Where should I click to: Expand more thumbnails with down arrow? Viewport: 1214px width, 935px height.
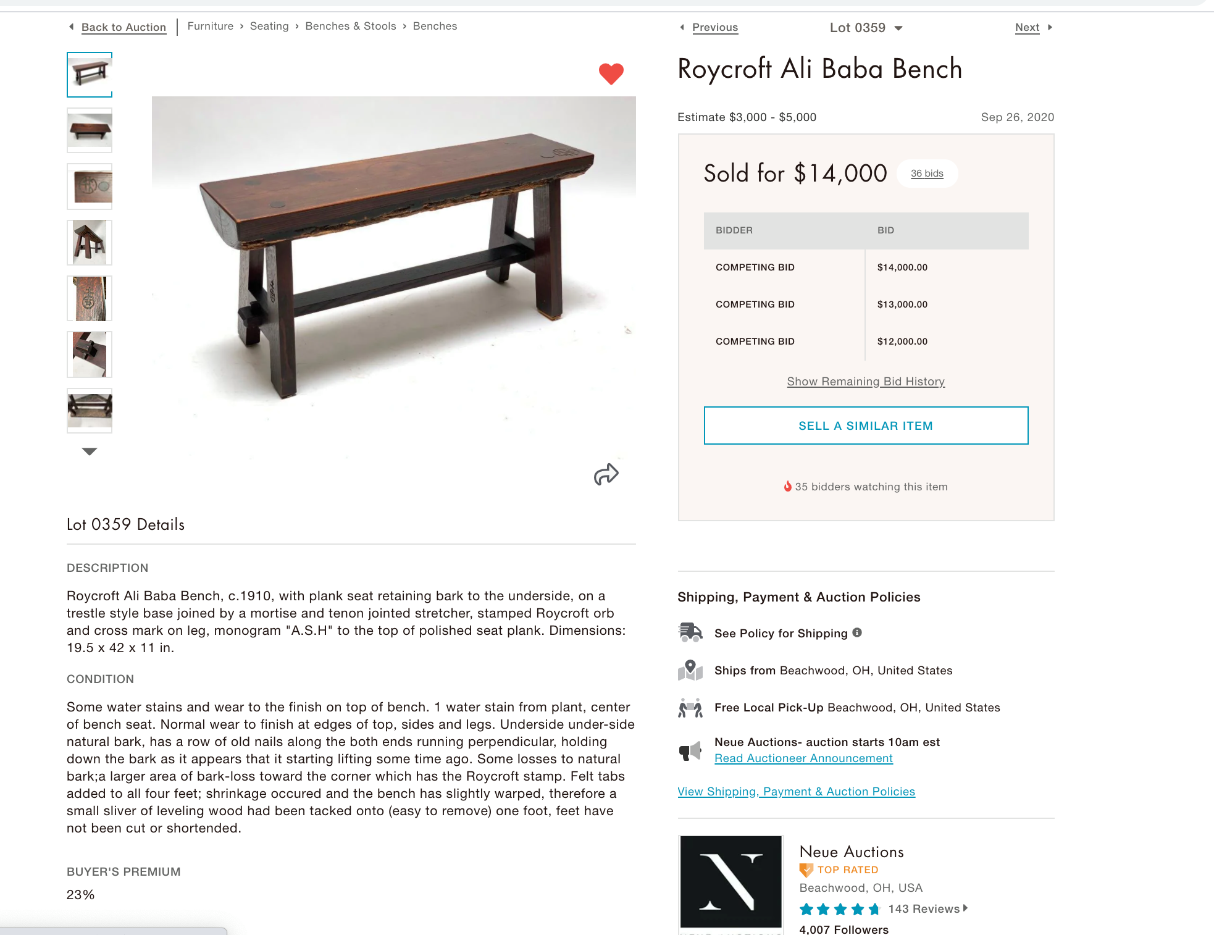pos(90,451)
